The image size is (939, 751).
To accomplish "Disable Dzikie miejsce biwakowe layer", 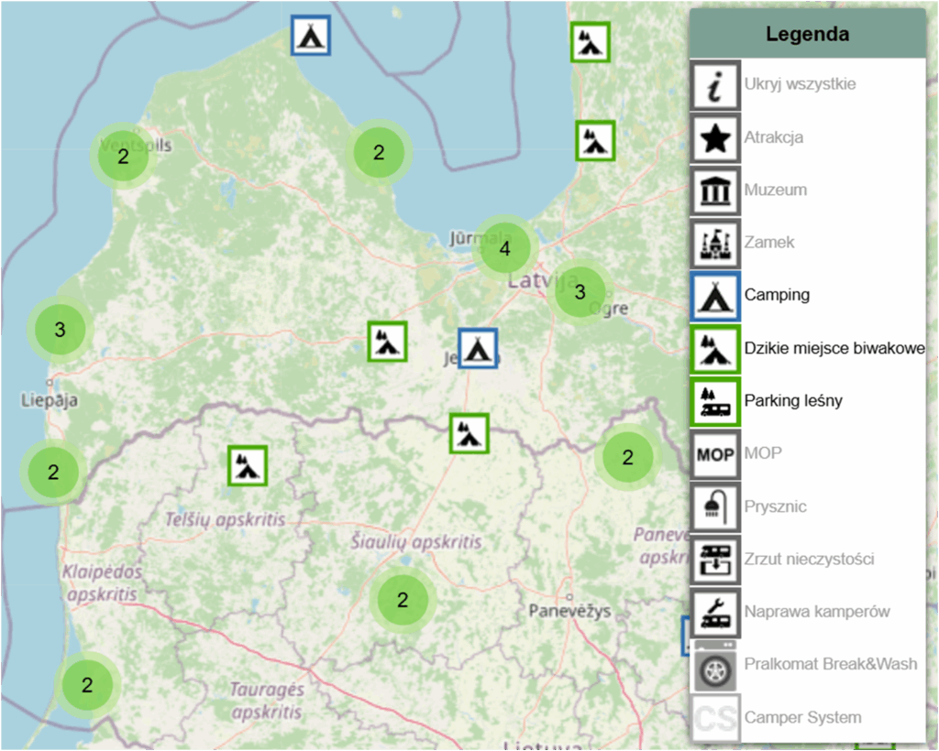I will coord(715,348).
